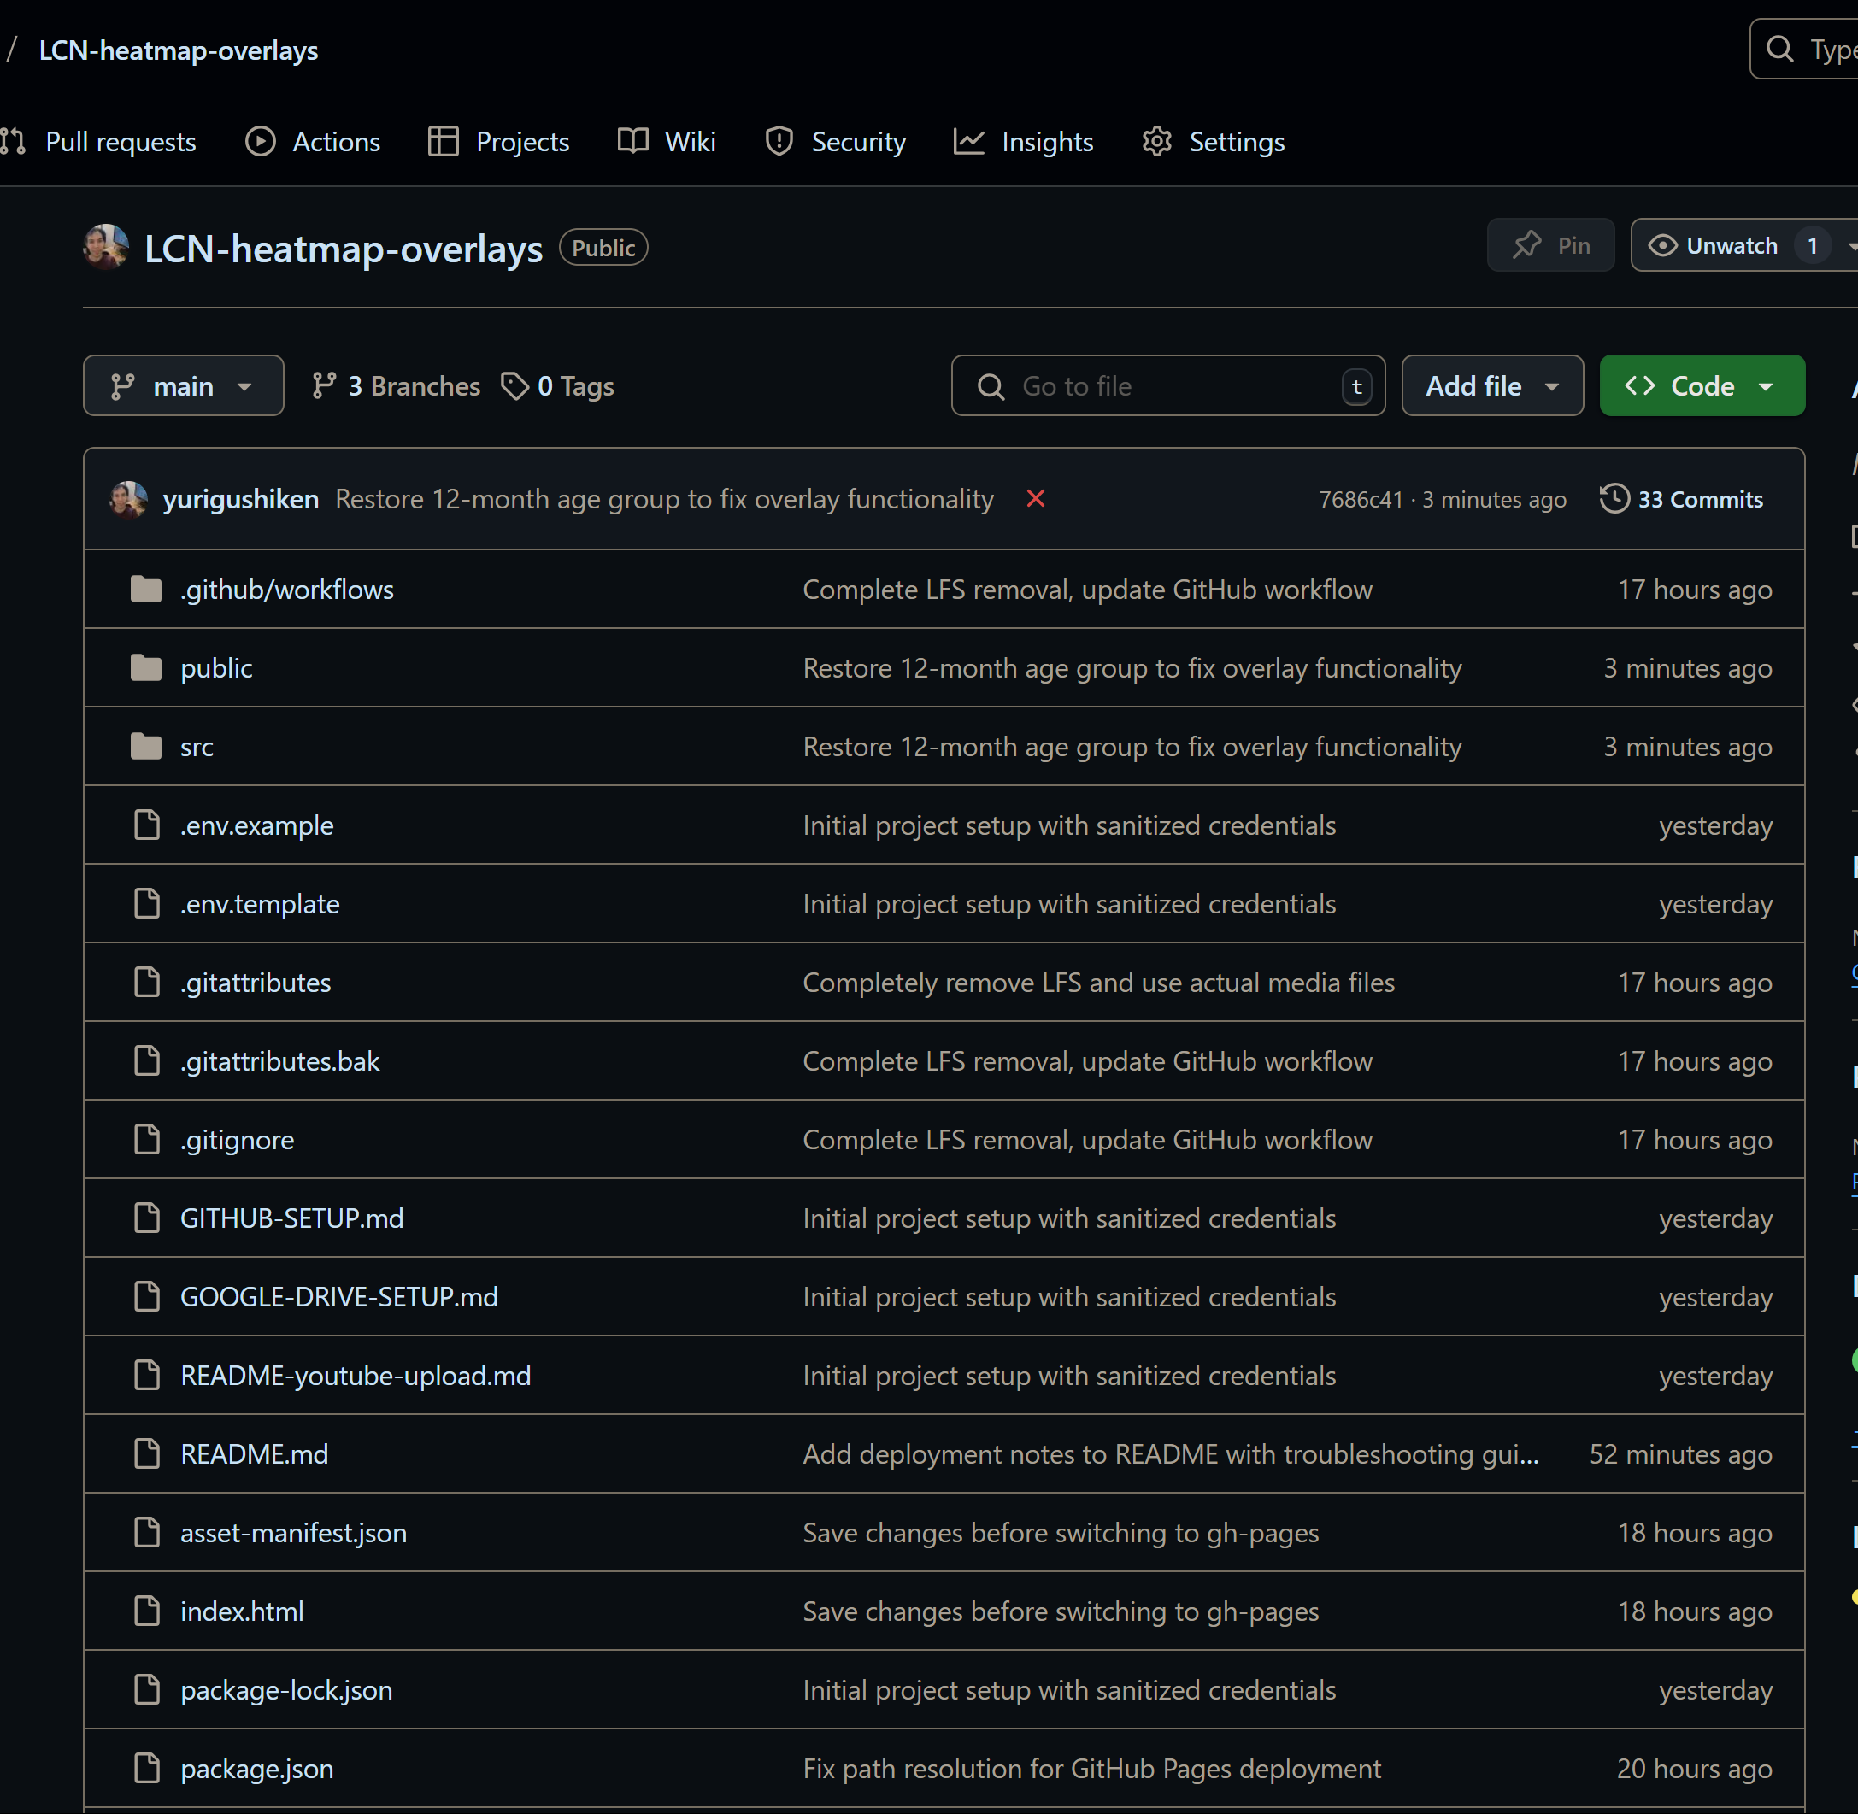View the 33 Commits history
This screenshot has height=1814, width=1858.
click(x=1682, y=499)
